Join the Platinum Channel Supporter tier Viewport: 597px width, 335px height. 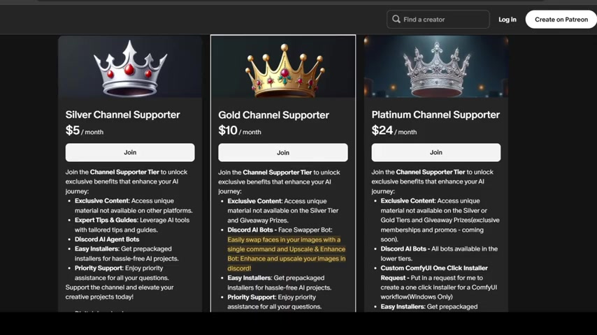coord(436,152)
